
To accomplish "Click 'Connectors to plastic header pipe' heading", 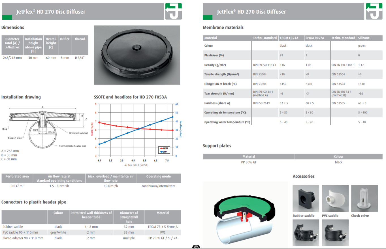I will [34, 202].
